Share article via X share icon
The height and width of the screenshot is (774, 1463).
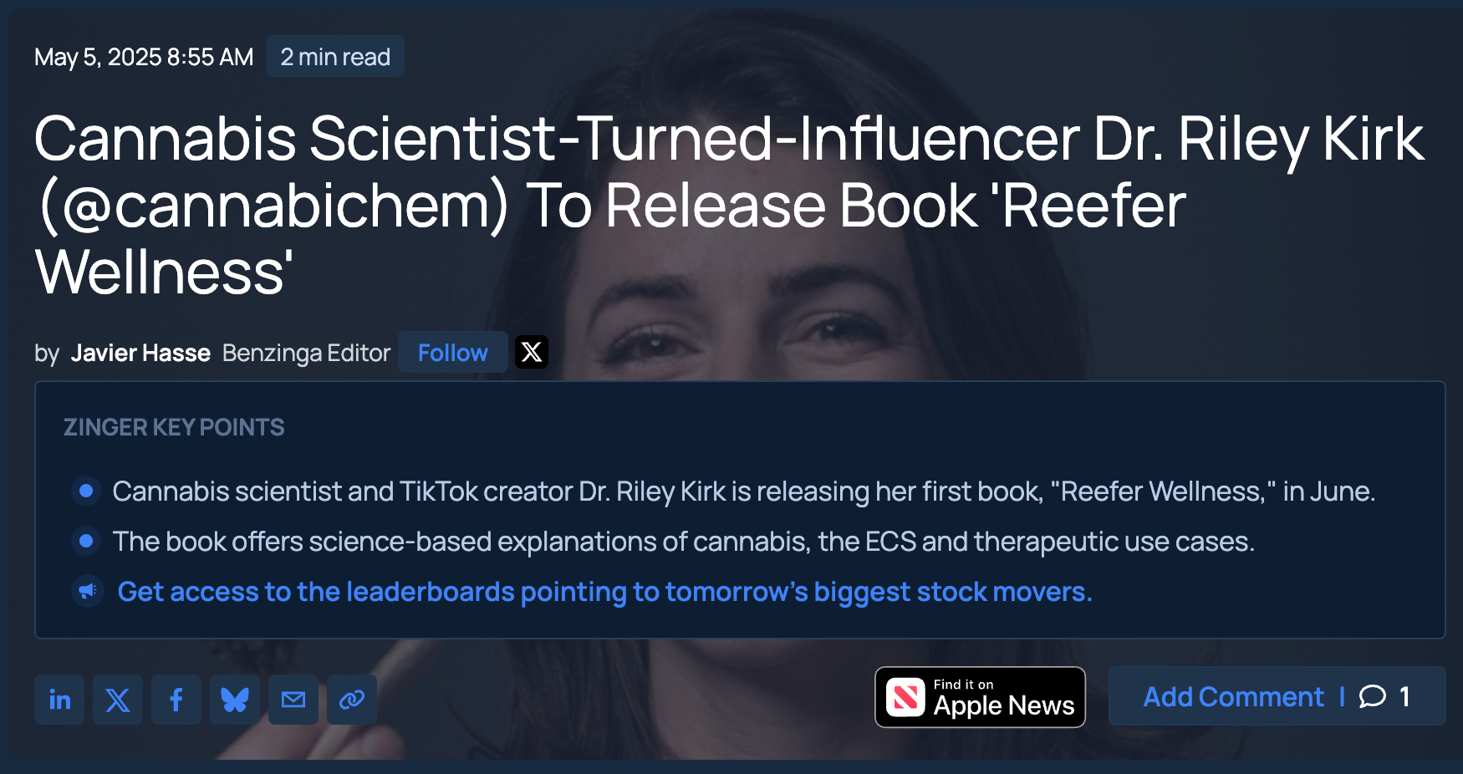118,700
